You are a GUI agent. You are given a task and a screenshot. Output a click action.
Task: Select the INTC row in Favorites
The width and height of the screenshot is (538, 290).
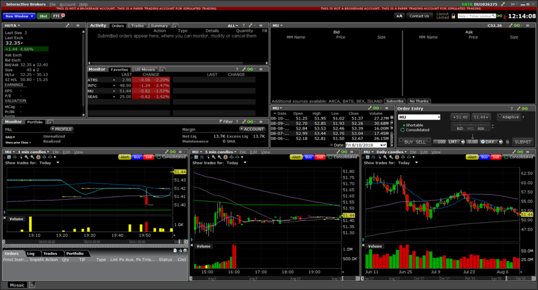pos(129,85)
